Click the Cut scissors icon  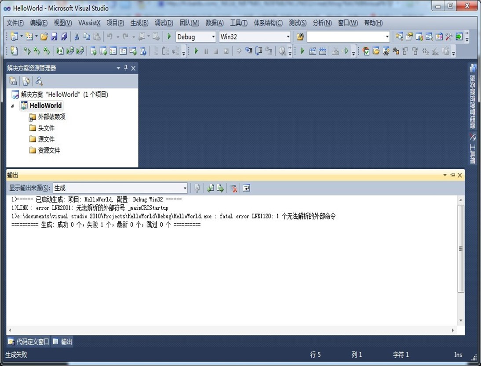(77, 37)
